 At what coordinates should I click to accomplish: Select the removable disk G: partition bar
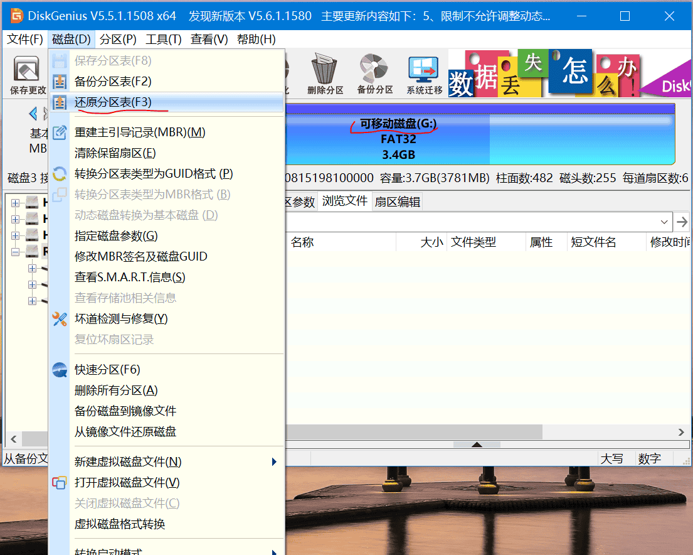[398, 139]
